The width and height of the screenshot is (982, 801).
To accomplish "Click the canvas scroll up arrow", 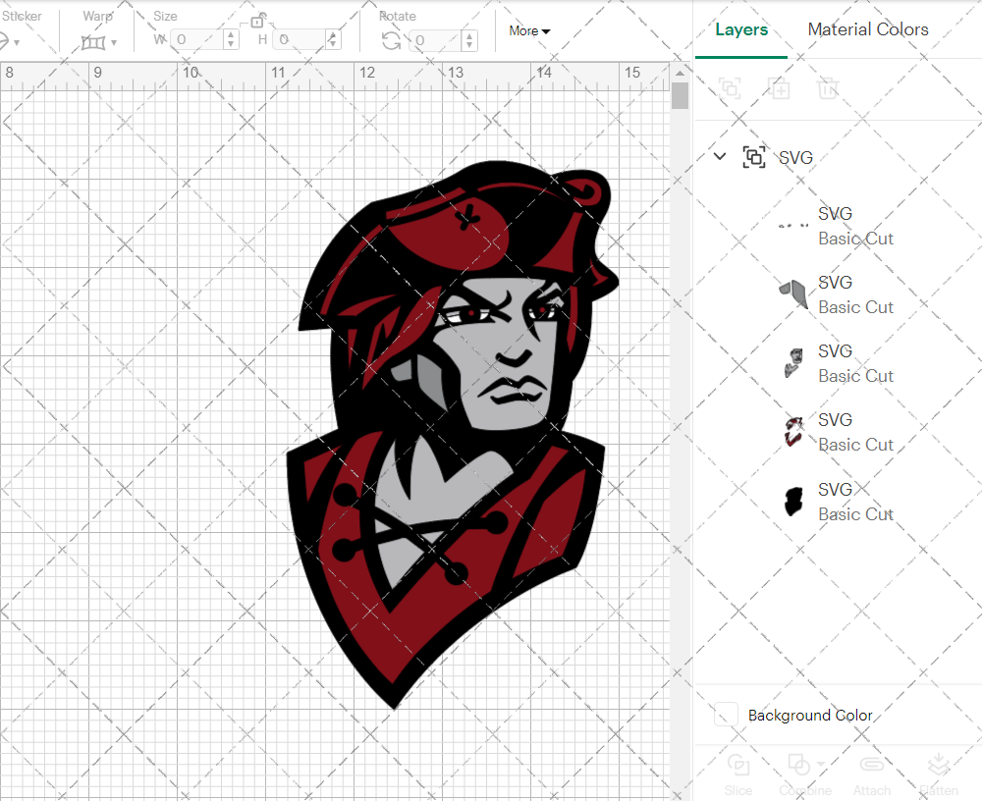I will point(680,74).
